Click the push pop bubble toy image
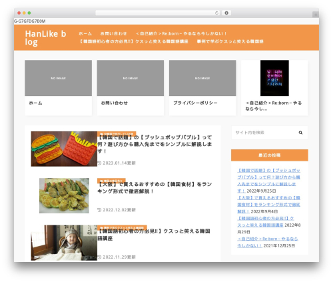The image size is (333, 282). click(64, 149)
